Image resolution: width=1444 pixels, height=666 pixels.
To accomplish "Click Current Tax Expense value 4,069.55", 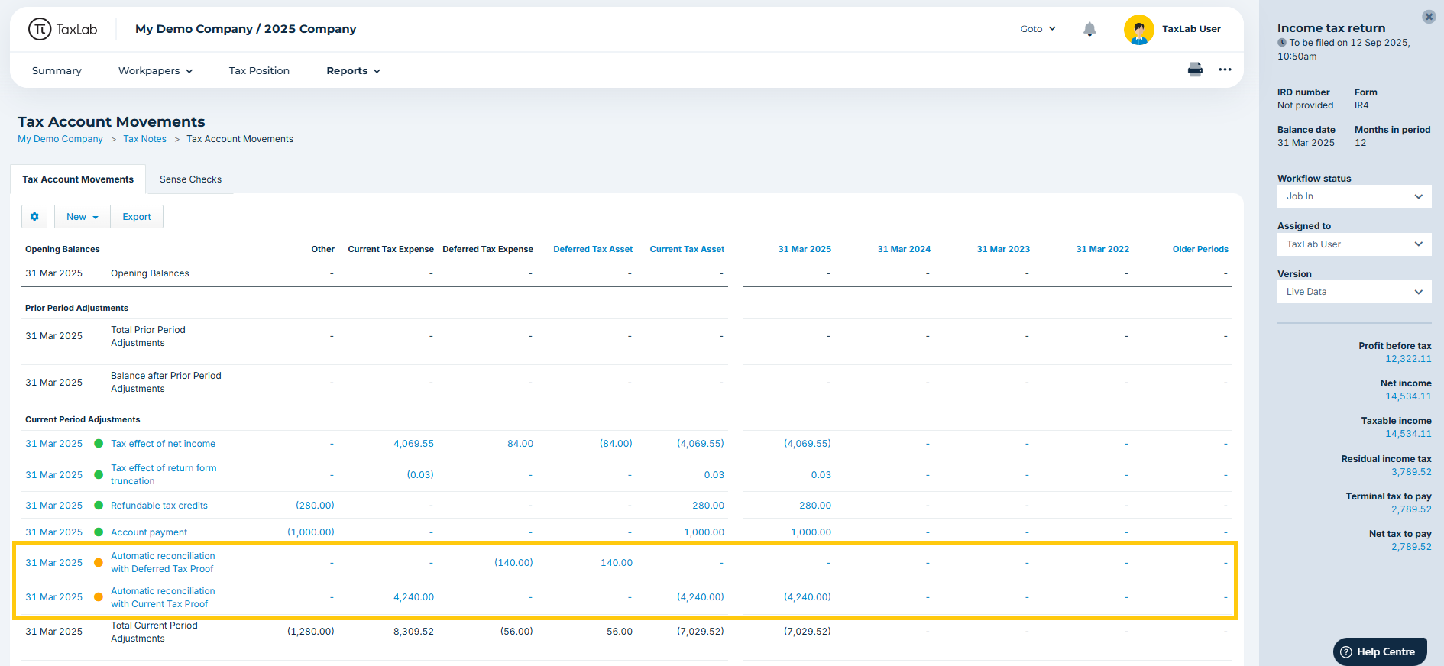I will (x=413, y=444).
